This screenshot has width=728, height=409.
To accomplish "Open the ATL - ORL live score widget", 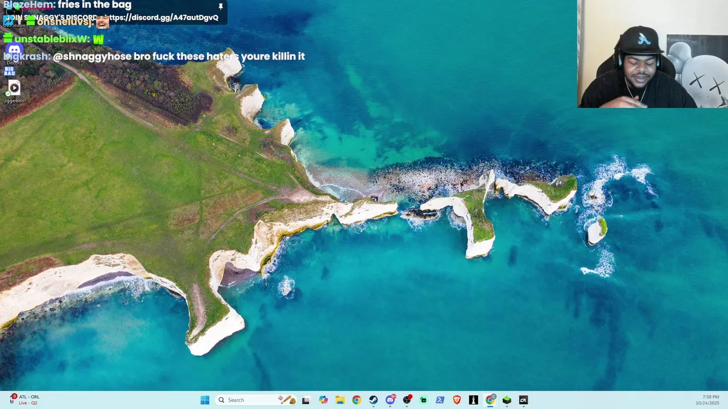I will click(x=24, y=399).
